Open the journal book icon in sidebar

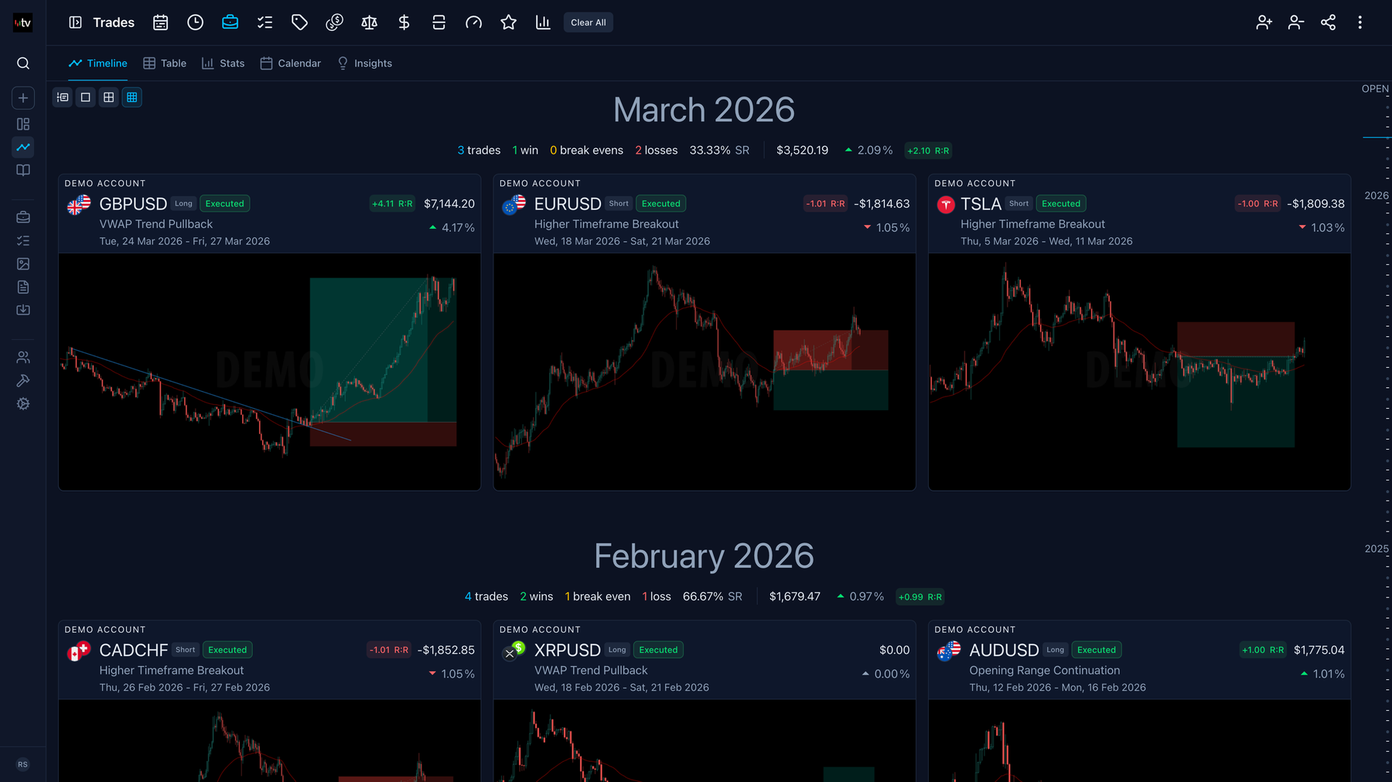23,170
